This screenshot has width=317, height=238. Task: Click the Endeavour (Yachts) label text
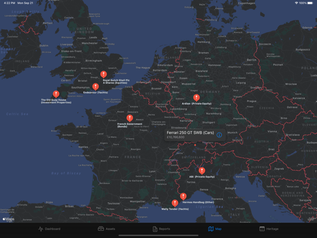pyautogui.click(x=95, y=93)
